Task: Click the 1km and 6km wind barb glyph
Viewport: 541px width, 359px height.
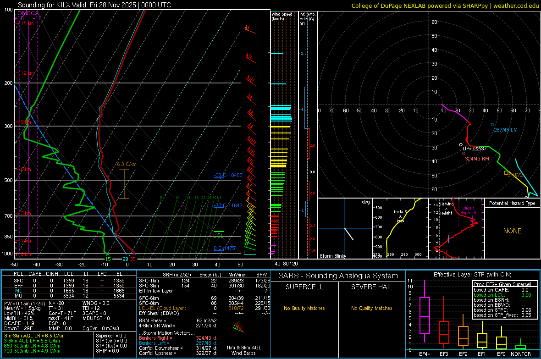Action: (239, 327)
